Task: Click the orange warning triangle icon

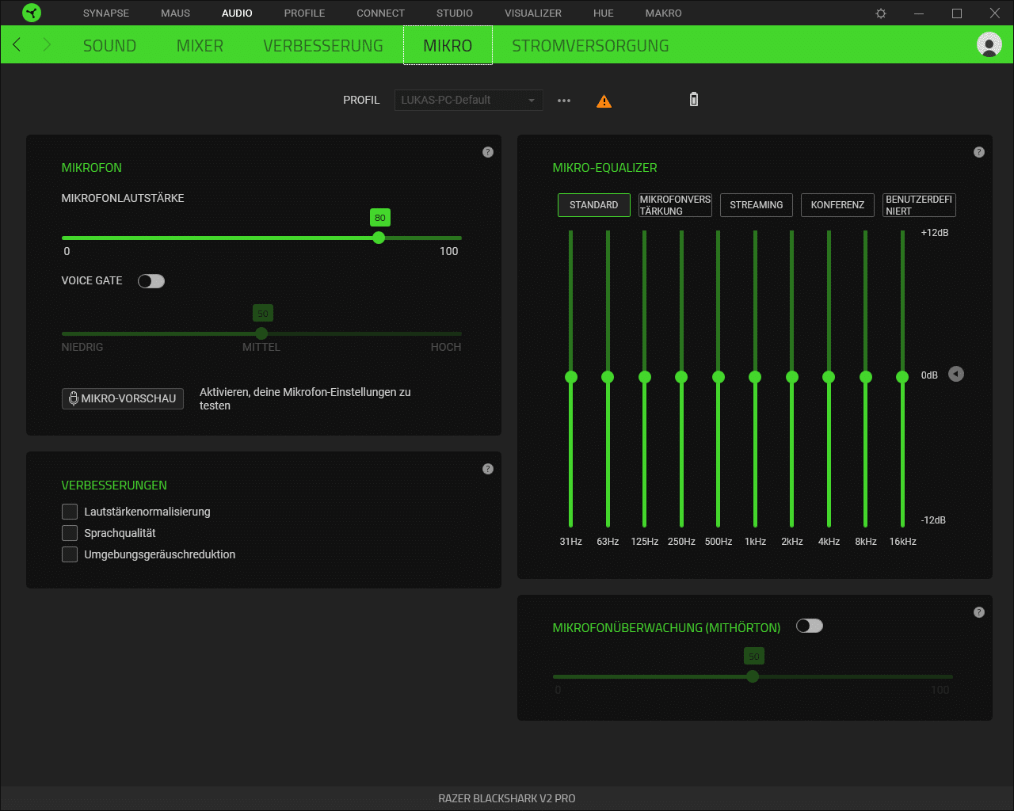Action: click(x=604, y=101)
